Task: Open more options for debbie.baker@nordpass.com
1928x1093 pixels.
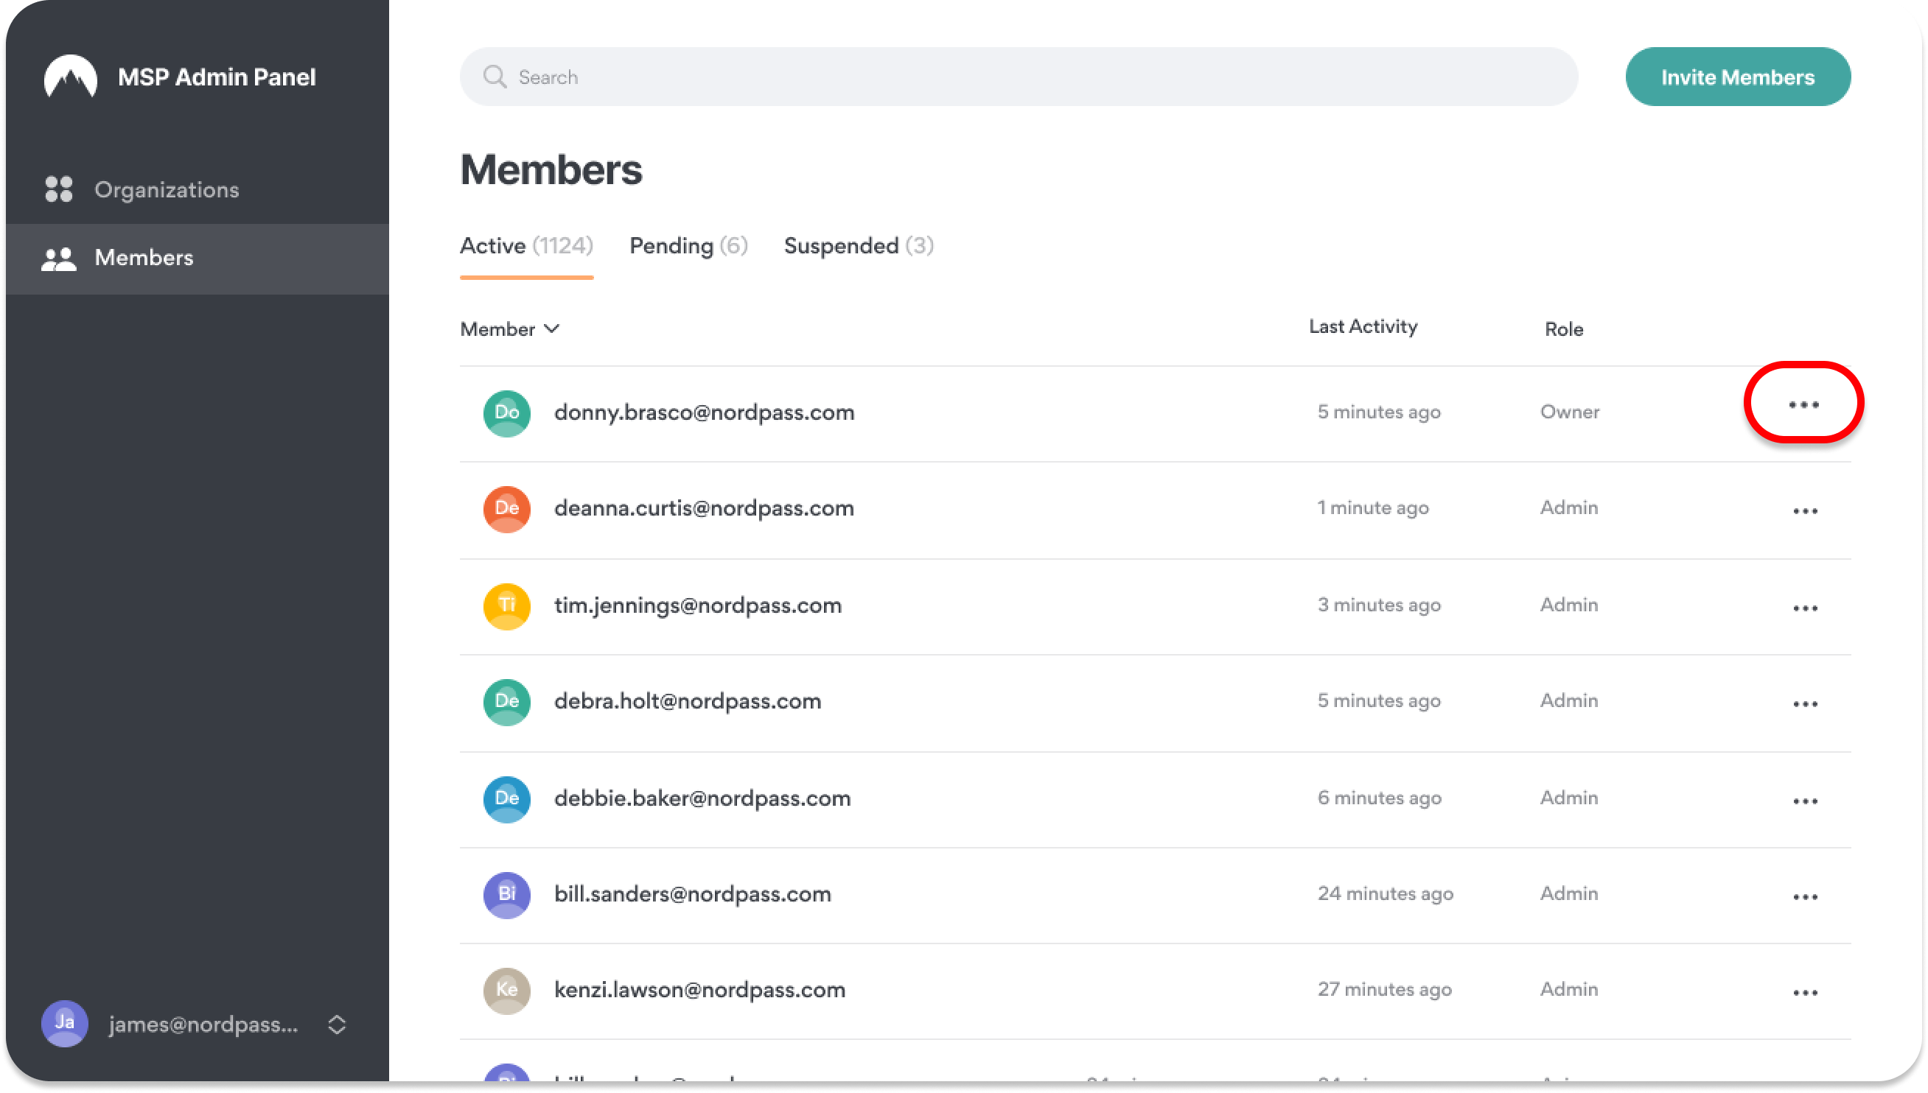Action: pos(1805,801)
